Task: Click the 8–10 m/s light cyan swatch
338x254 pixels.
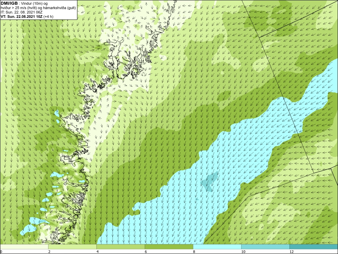Action: [x=217, y=247]
